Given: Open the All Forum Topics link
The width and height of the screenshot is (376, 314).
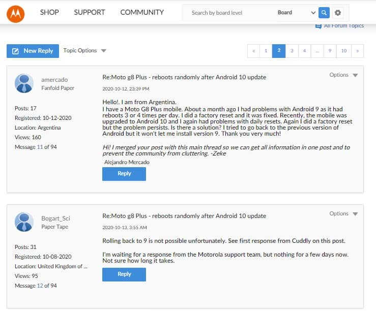Looking at the screenshot, I should 343,26.
